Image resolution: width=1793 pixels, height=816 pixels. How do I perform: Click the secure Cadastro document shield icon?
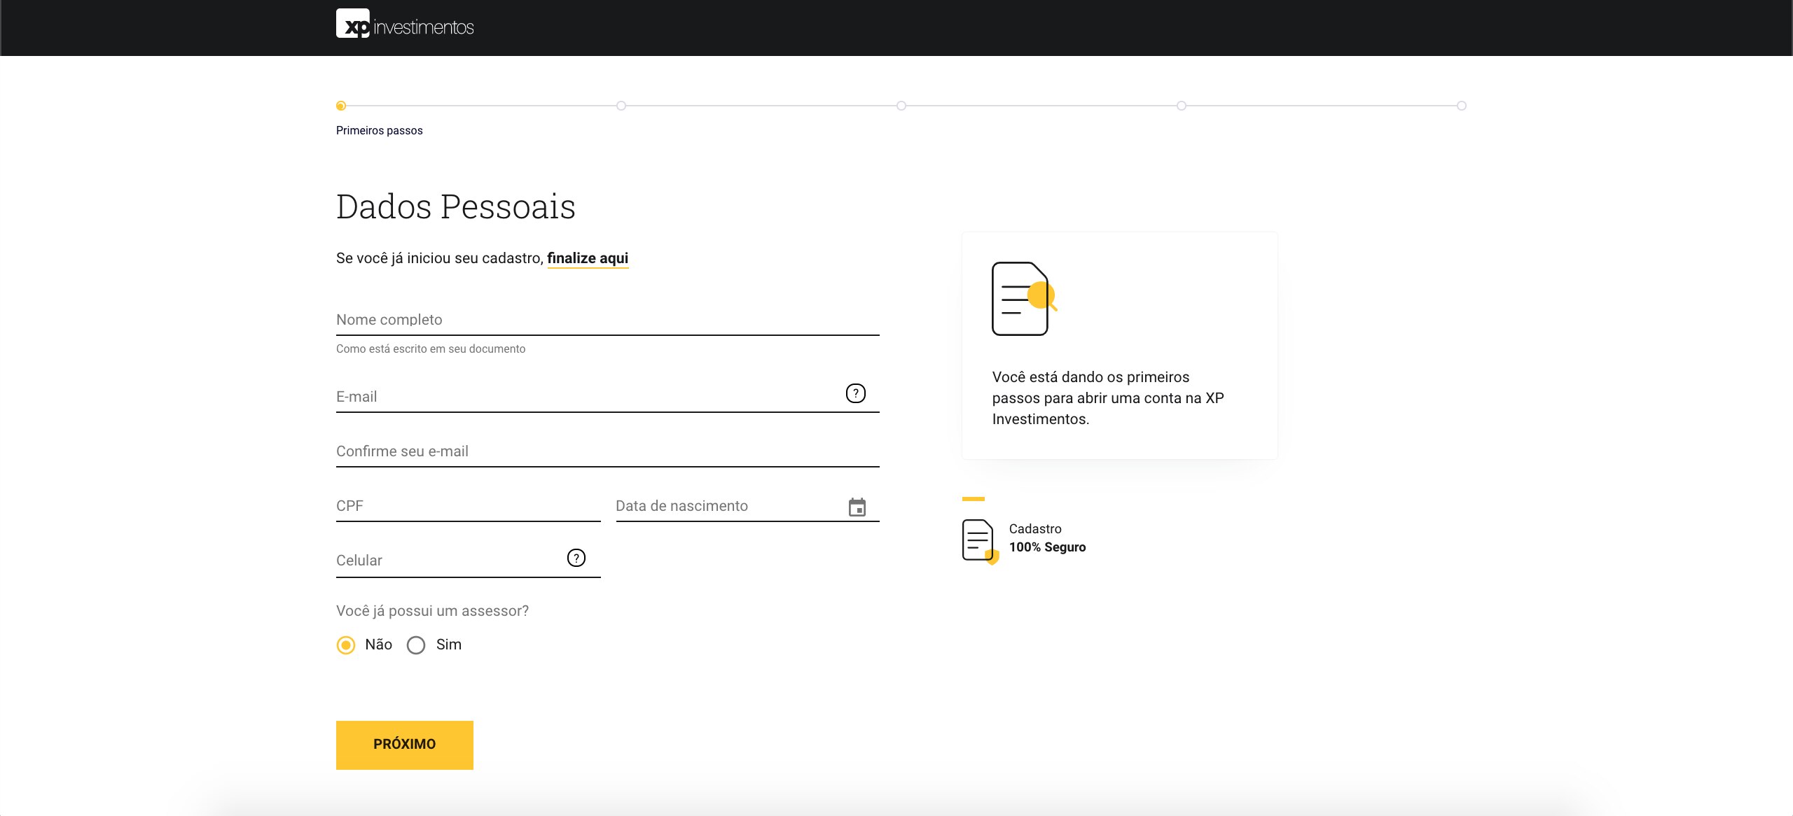tap(979, 541)
